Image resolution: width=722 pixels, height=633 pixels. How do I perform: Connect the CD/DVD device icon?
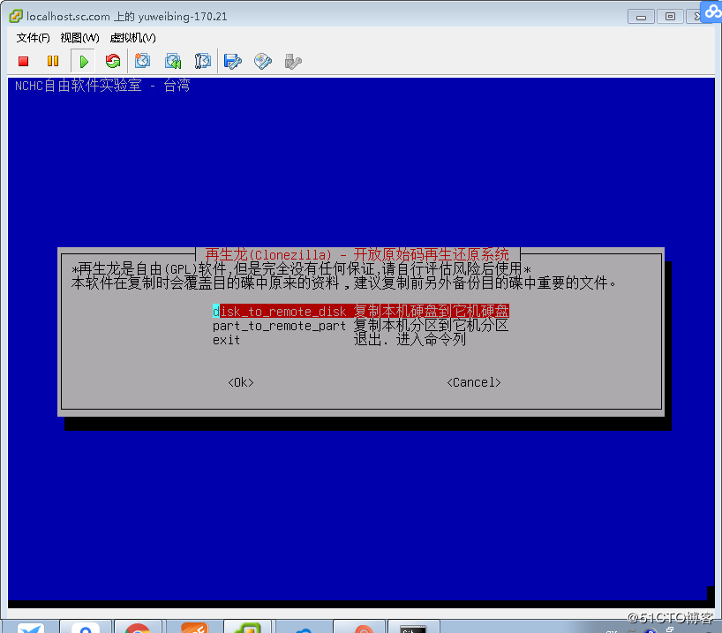[x=263, y=61]
